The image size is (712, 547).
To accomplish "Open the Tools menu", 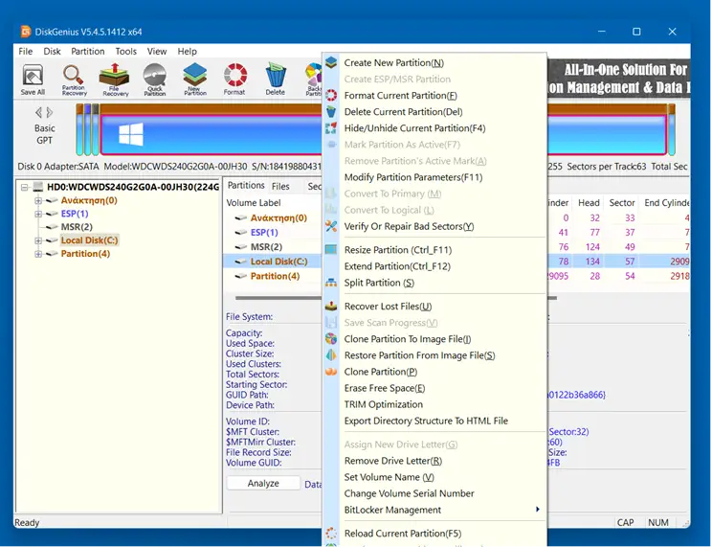I will coord(125,52).
